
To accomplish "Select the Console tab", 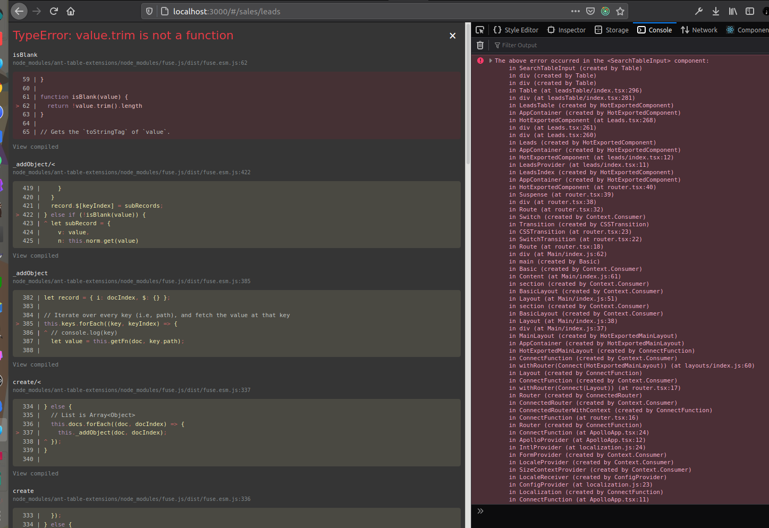I will click(655, 30).
